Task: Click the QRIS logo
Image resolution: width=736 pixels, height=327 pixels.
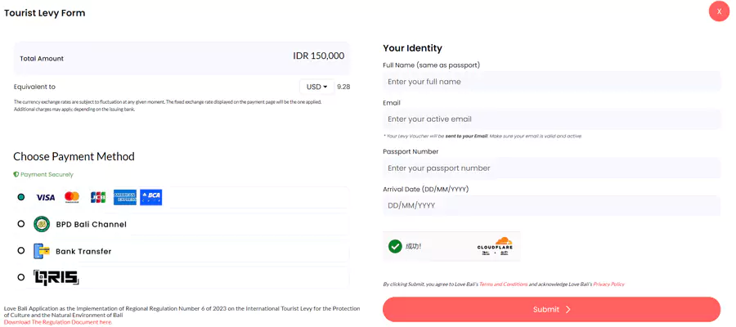Action: click(56, 277)
